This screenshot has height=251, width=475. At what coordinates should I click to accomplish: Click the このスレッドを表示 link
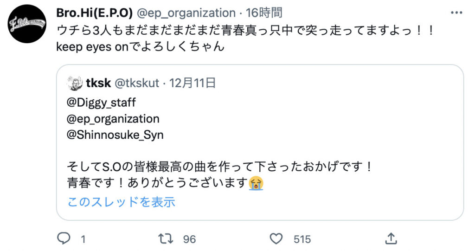pyautogui.click(x=121, y=202)
